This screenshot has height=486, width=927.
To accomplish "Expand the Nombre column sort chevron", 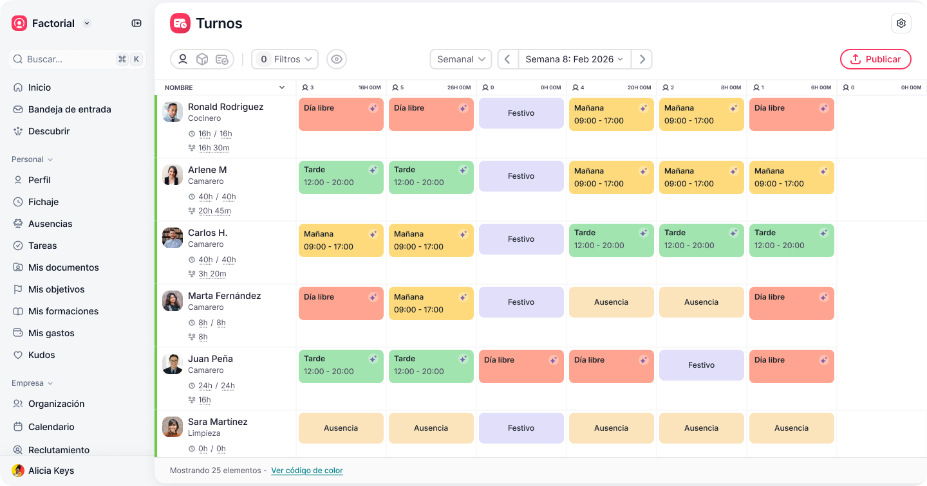I will tap(281, 88).
